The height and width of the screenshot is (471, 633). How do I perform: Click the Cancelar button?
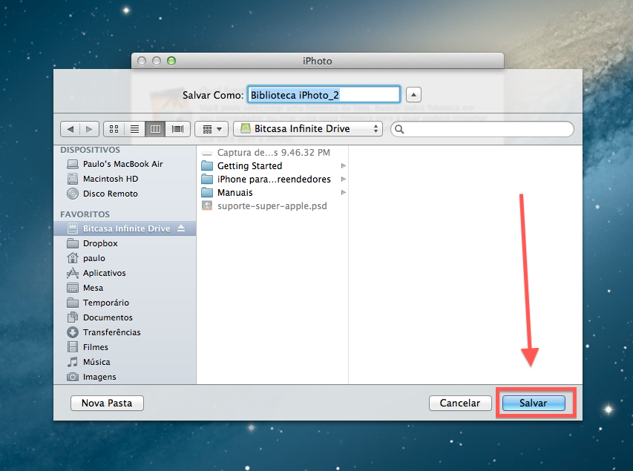click(459, 404)
